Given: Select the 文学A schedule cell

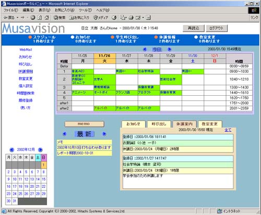Looking at the screenshot, I should click(x=104, y=80).
